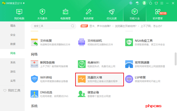Open link 上不了网,怎么办?
The image size is (177, 111).
pyautogui.click(x=151, y=26)
